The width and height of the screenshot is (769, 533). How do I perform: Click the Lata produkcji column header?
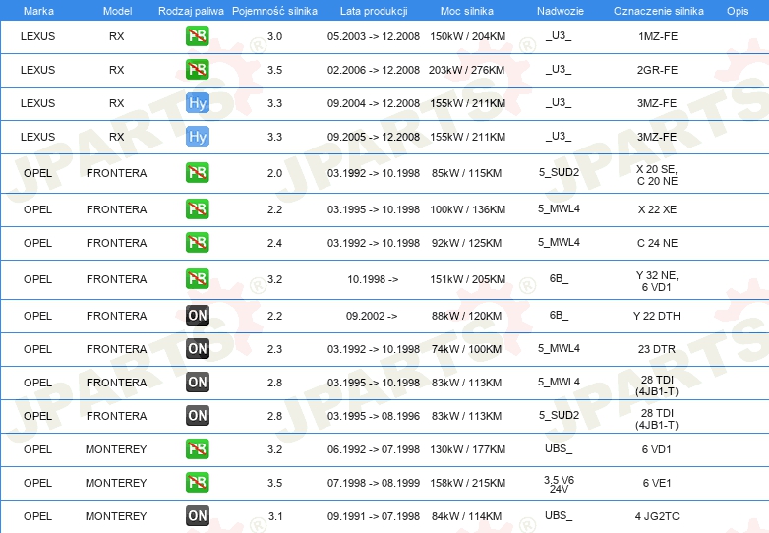point(374,11)
